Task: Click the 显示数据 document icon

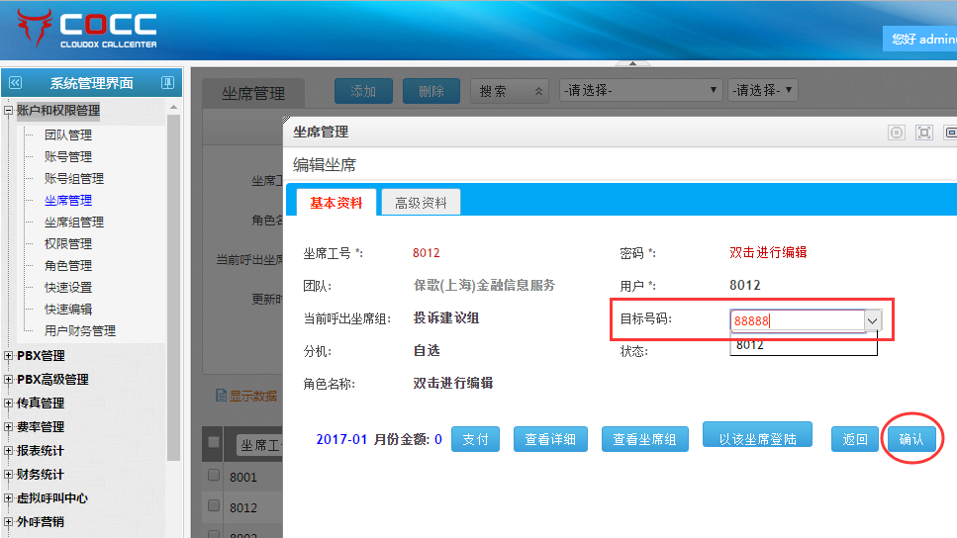Action: click(222, 396)
